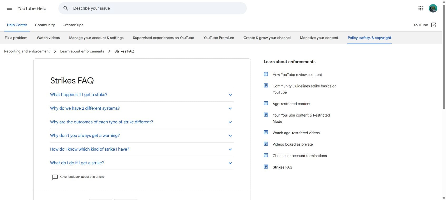Viewport: 446px width, 200px height.
Task: Open Channel or account terminations article
Action: (x=299, y=156)
